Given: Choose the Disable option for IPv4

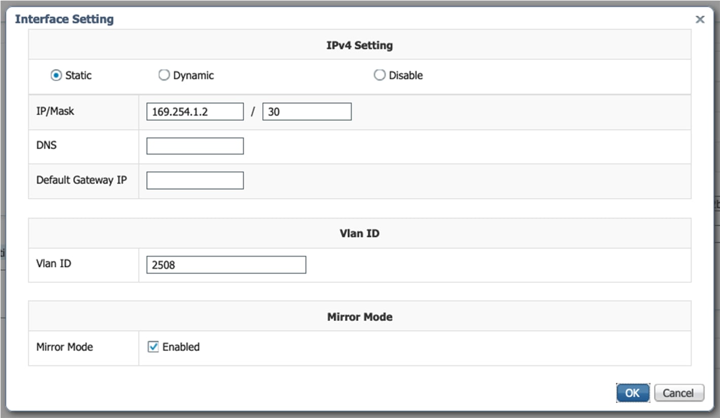Looking at the screenshot, I should coord(379,75).
